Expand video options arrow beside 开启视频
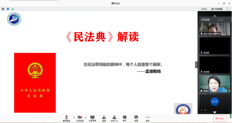Viewport: 232px width, 123px height. click(86, 117)
